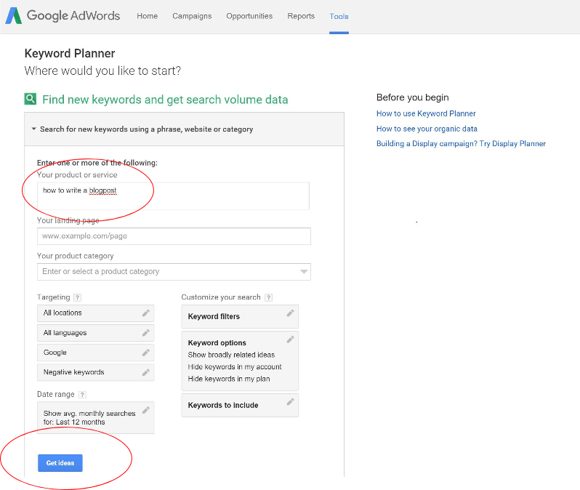580x490 pixels.
Task: Select the All languages targeting box
Action: coord(95,333)
